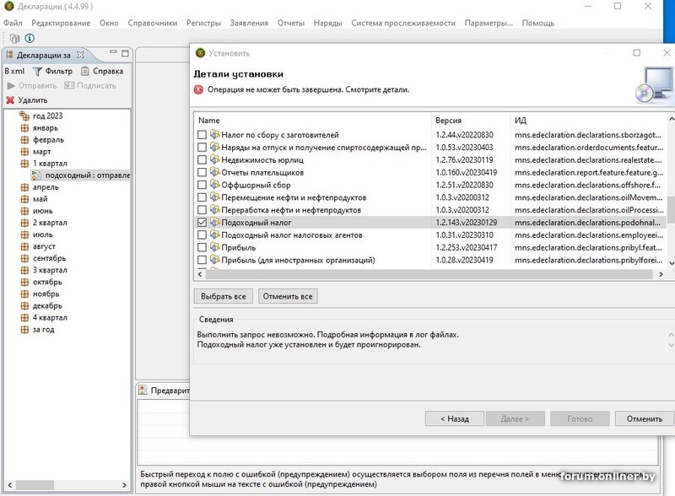Click the подоходный declaration document icon
This screenshot has width=675, height=496.
pos(36,175)
